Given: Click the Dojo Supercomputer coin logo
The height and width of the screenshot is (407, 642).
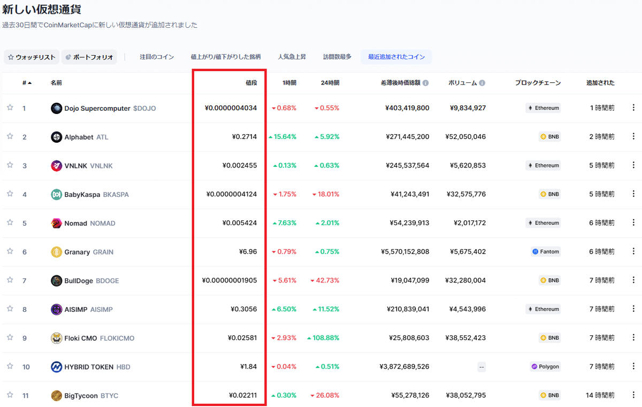Looking at the screenshot, I should click(56, 107).
